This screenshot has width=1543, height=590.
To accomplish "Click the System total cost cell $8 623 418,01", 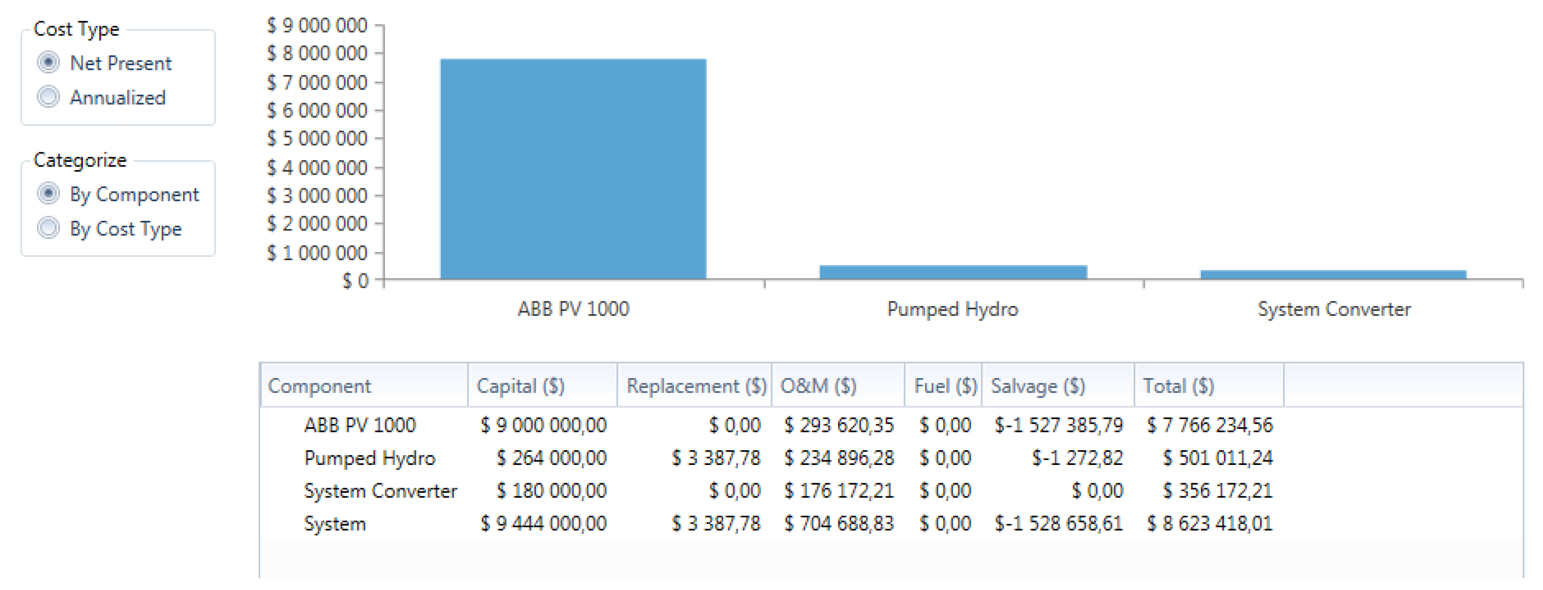I will click(x=1209, y=523).
